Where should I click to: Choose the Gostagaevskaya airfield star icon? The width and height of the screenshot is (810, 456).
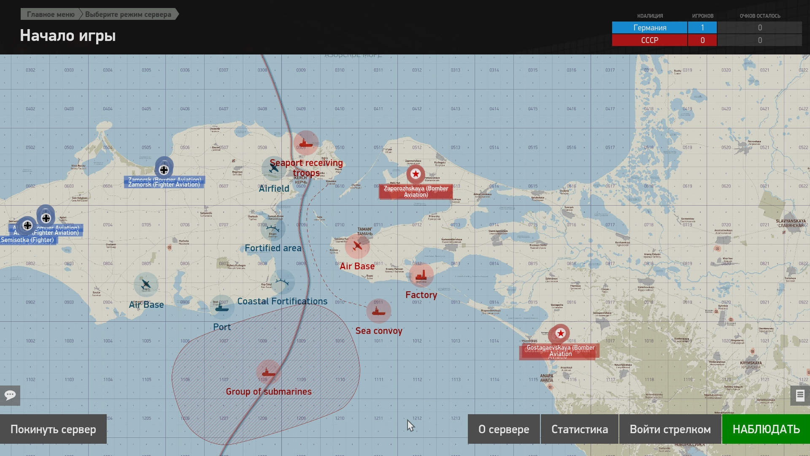click(560, 334)
